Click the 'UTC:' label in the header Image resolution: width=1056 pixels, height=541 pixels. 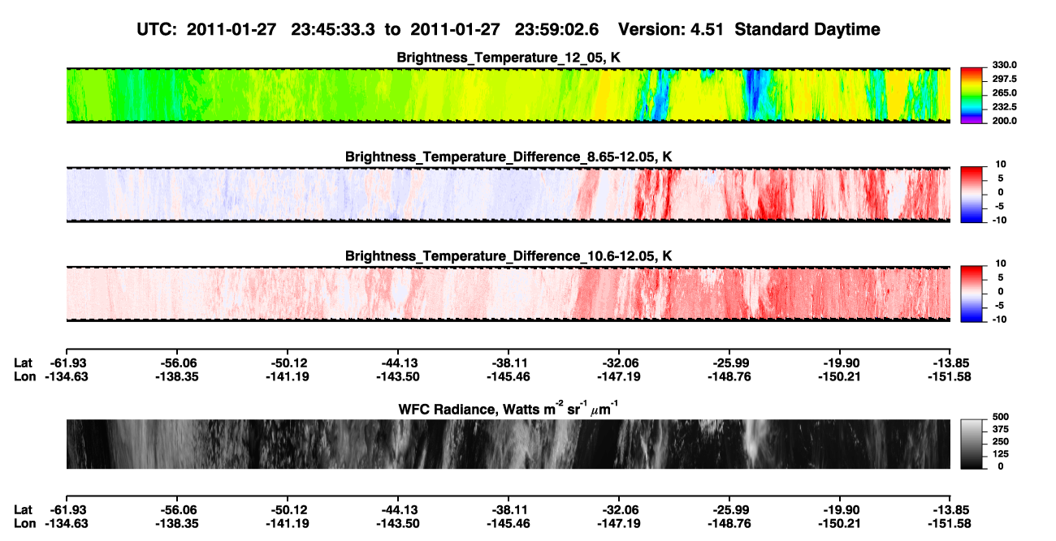point(156,30)
